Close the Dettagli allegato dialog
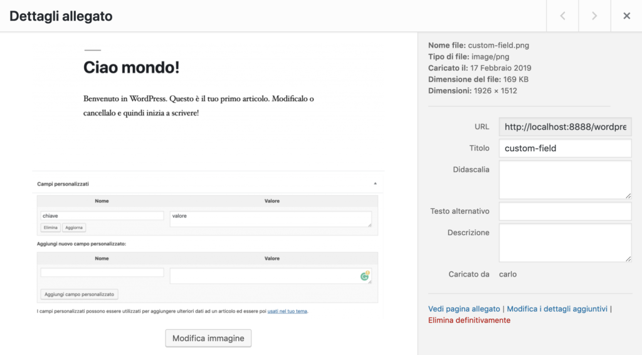642x355 pixels. 626,16
